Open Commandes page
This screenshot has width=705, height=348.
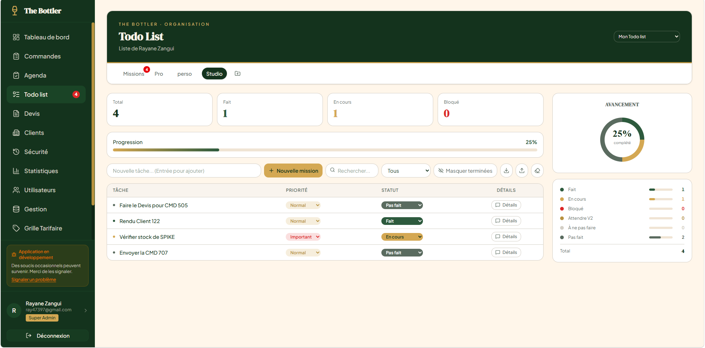pos(46,56)
